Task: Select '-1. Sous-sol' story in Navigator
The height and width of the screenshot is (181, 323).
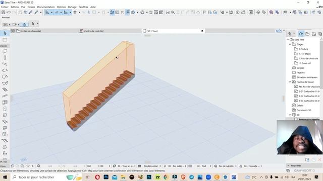Action: click(304, 63)
